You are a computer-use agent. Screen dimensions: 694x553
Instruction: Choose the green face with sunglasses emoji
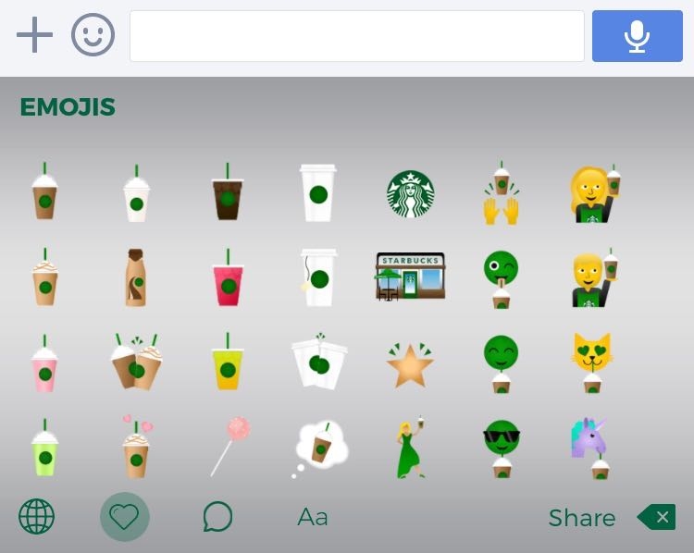[x=501, y=449]
